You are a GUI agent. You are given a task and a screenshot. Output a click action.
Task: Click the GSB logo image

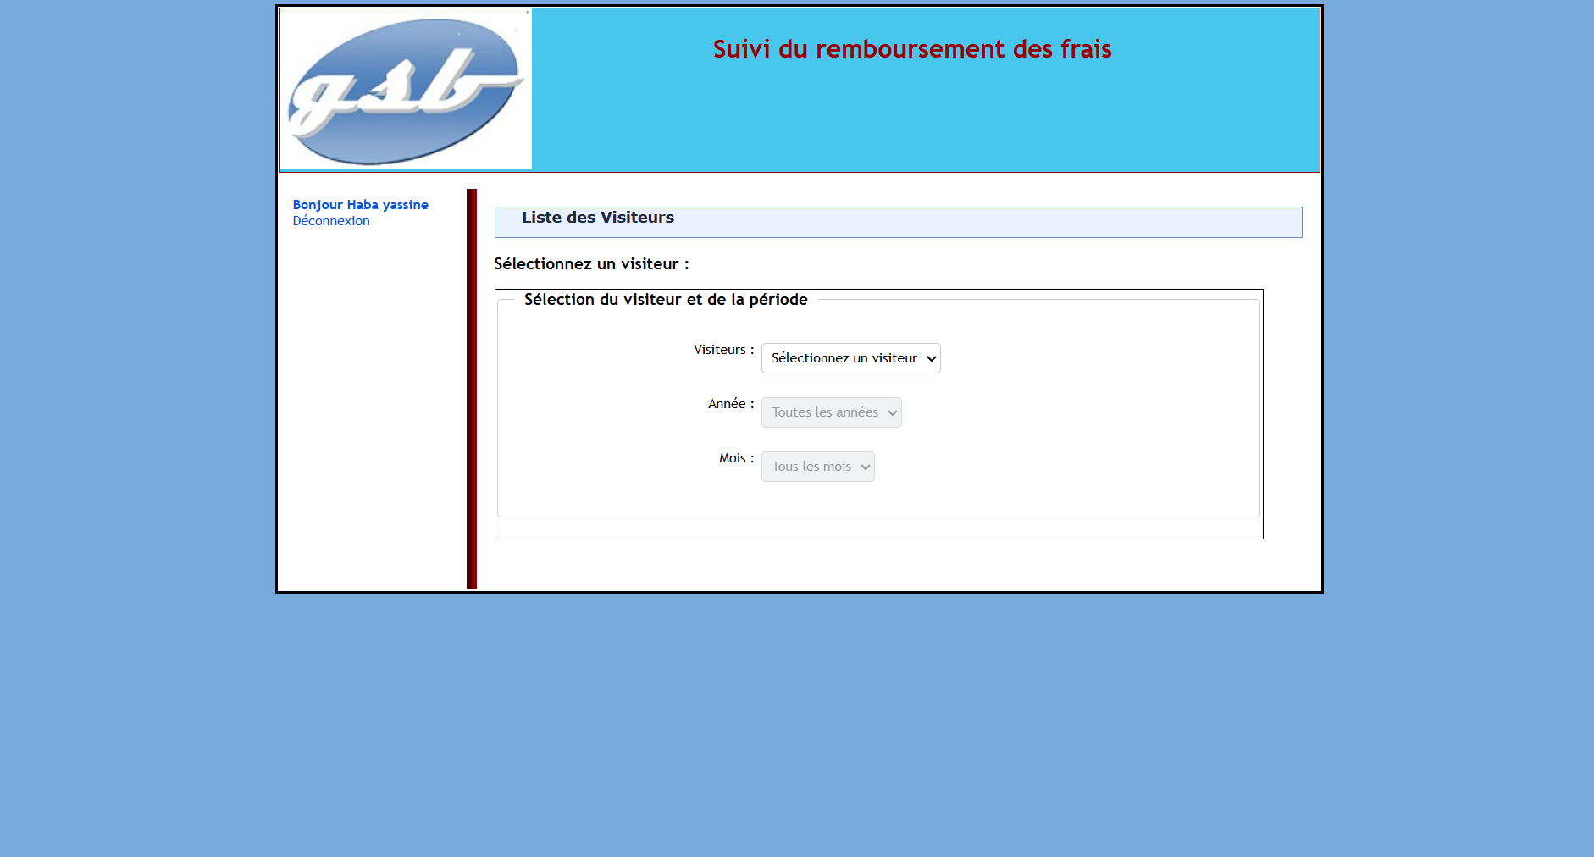click(x=406, y=90)
